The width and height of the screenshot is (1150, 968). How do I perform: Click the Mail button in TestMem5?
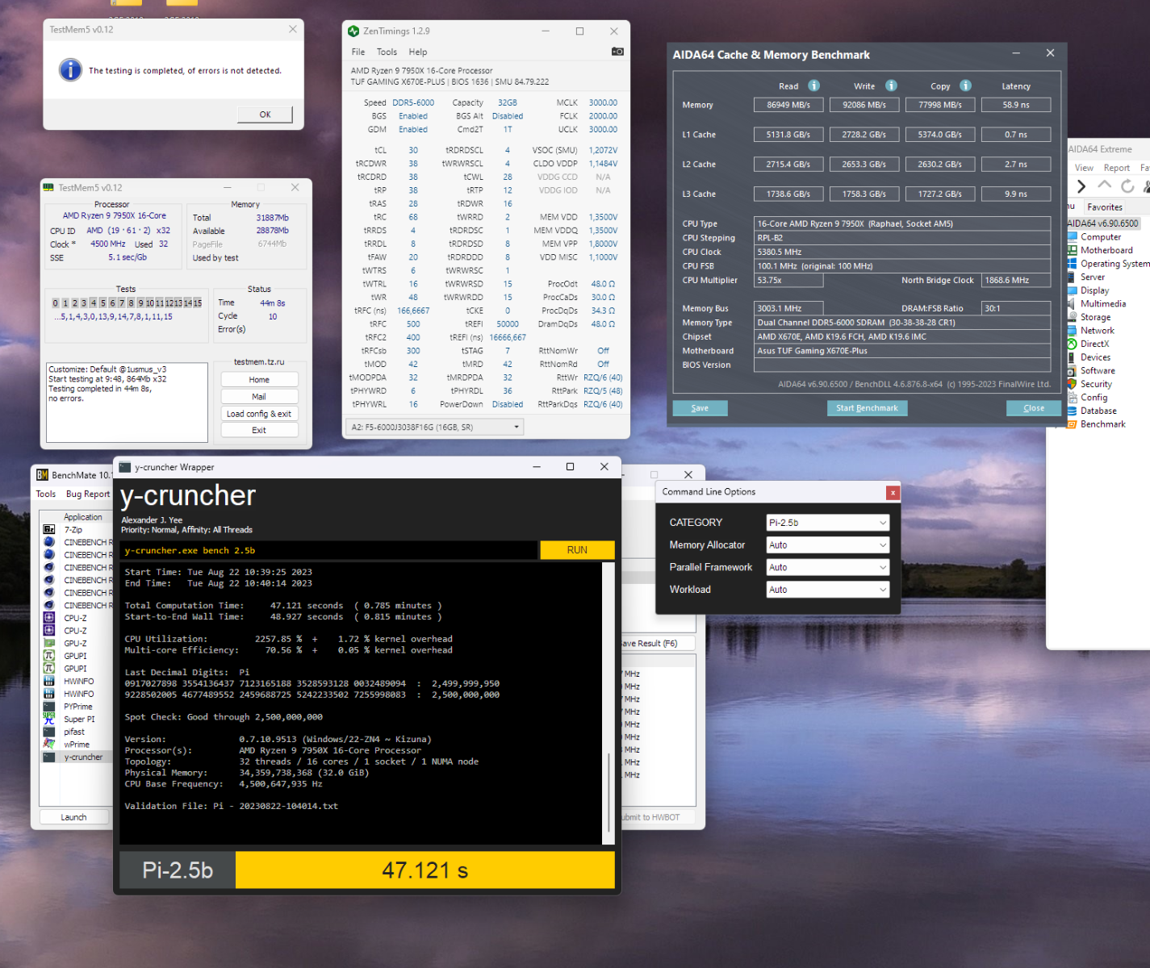coord(259,397)
